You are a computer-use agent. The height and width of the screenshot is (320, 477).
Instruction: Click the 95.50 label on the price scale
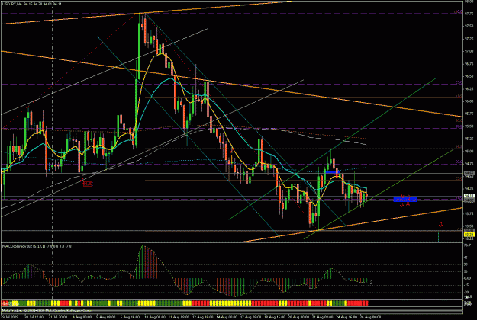pyautogui.click(x=469, y=126)
